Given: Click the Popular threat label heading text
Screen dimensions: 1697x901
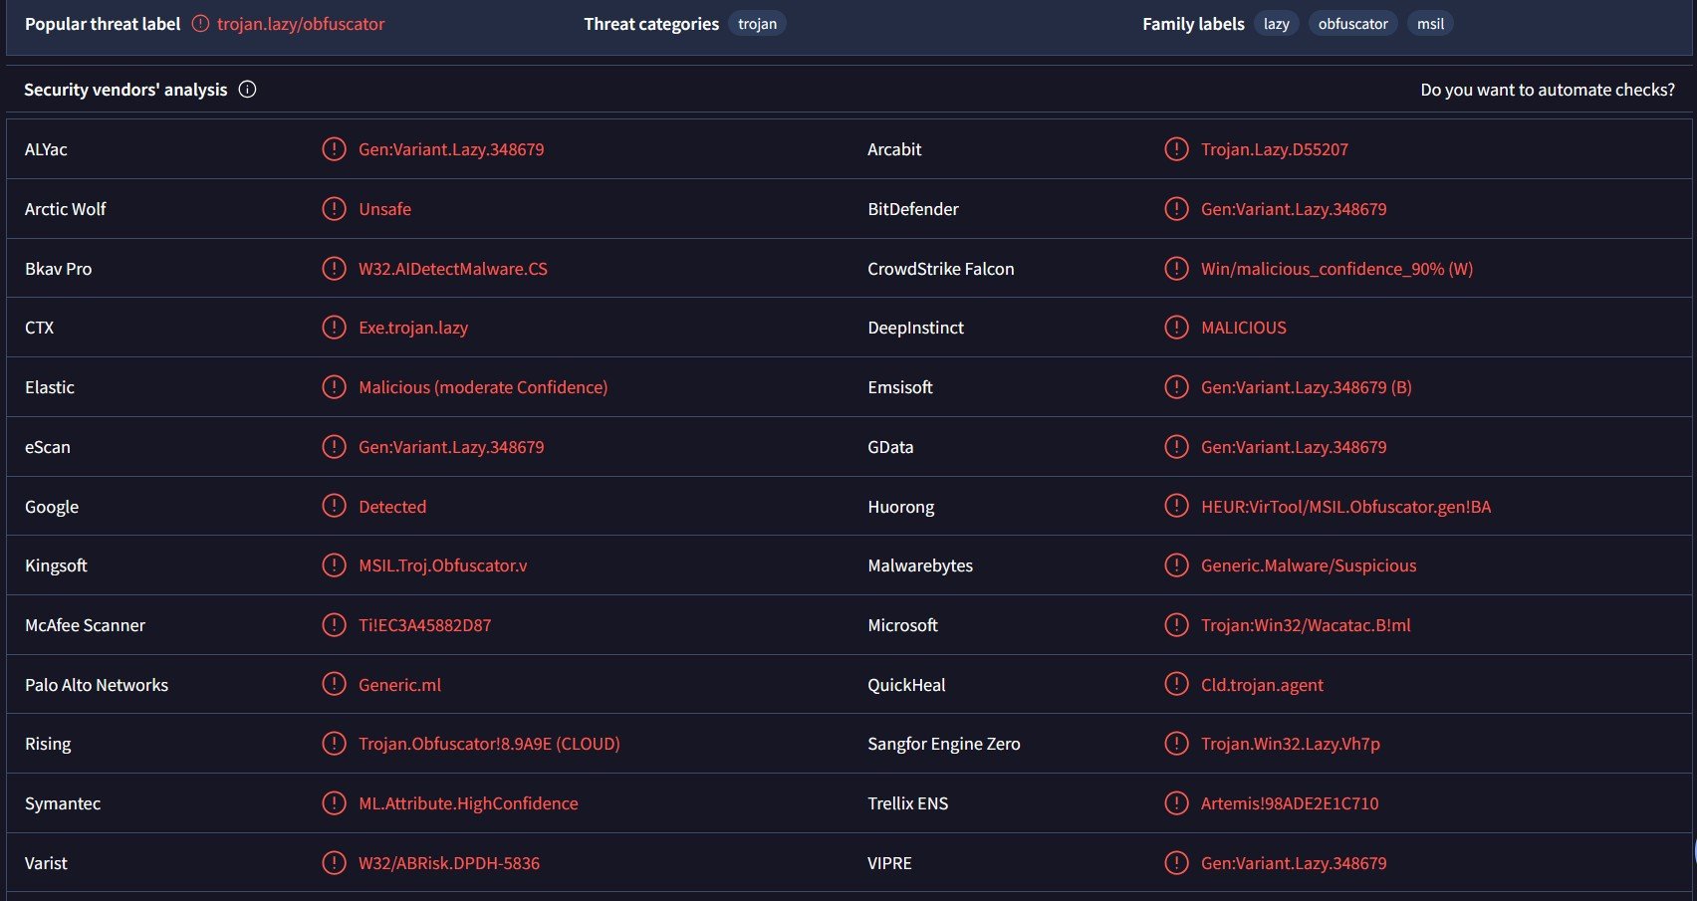Looking at the screenshot, I should tap(103, 24).
